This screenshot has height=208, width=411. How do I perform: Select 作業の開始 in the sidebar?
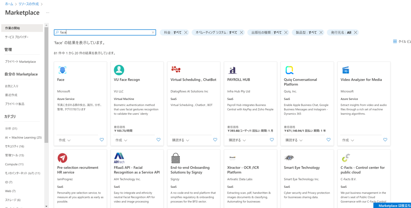[x=23, y=28]
